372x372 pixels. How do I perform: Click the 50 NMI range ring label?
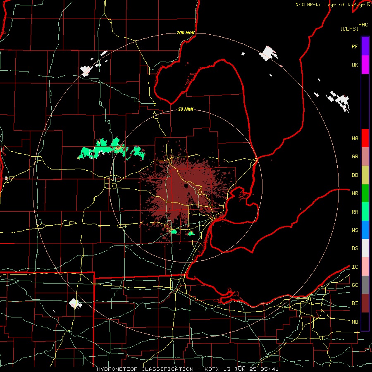pyautogui.click(x=186, y=109)
